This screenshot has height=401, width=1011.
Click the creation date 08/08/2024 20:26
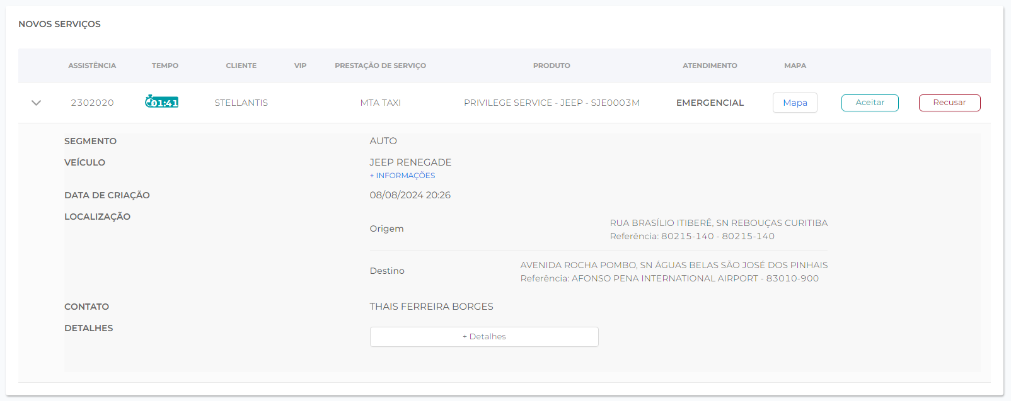point(410,195)
